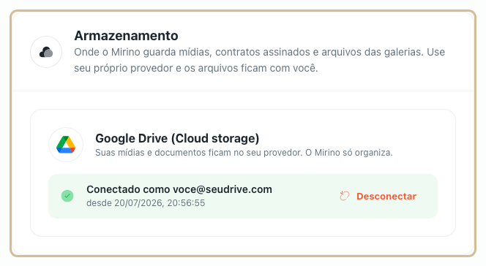Click the green connected status banner

pyautogui.click(x=243, y=196)
